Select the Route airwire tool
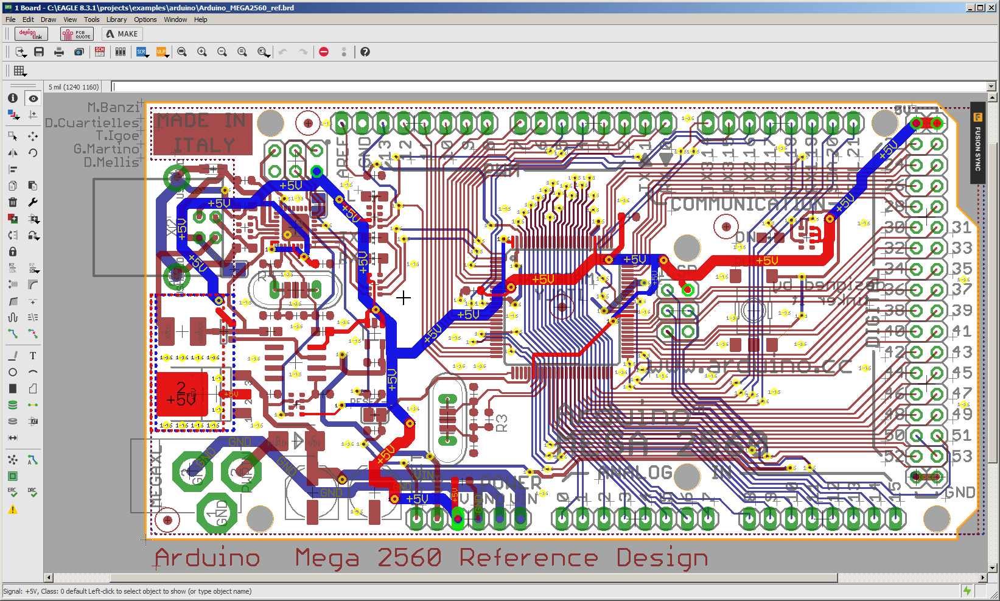This screenshot has width=1000, height=601. tap(13, 334)
